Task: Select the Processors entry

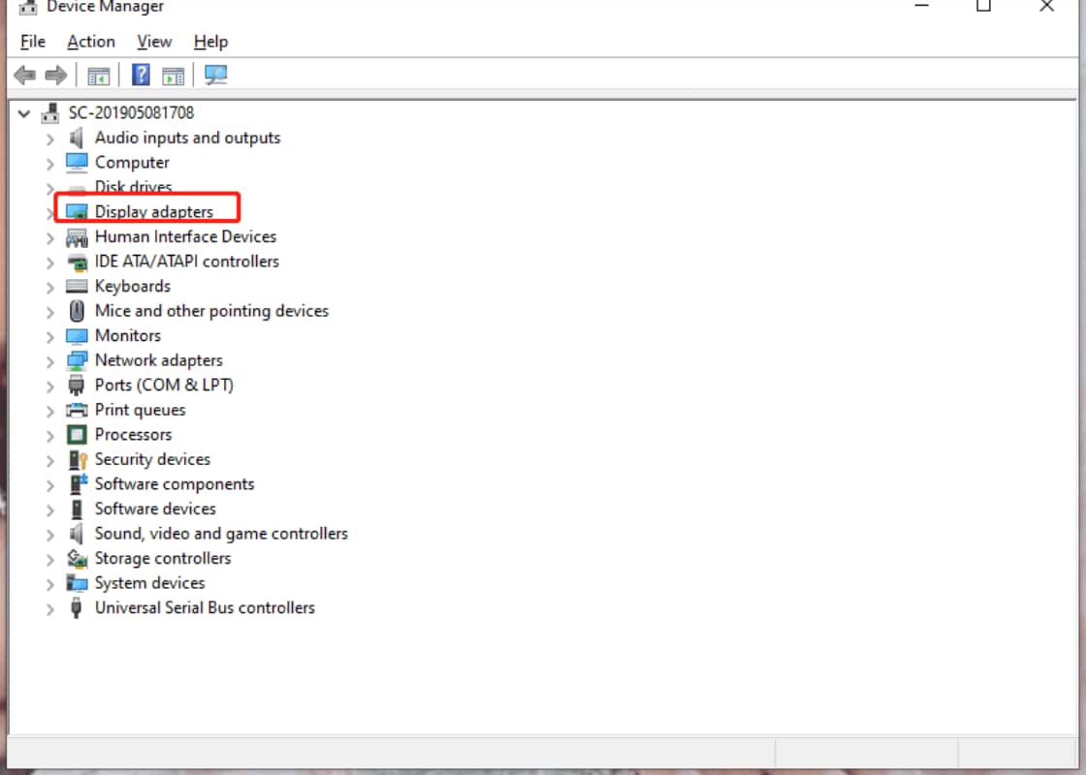Action: point(133,434)
